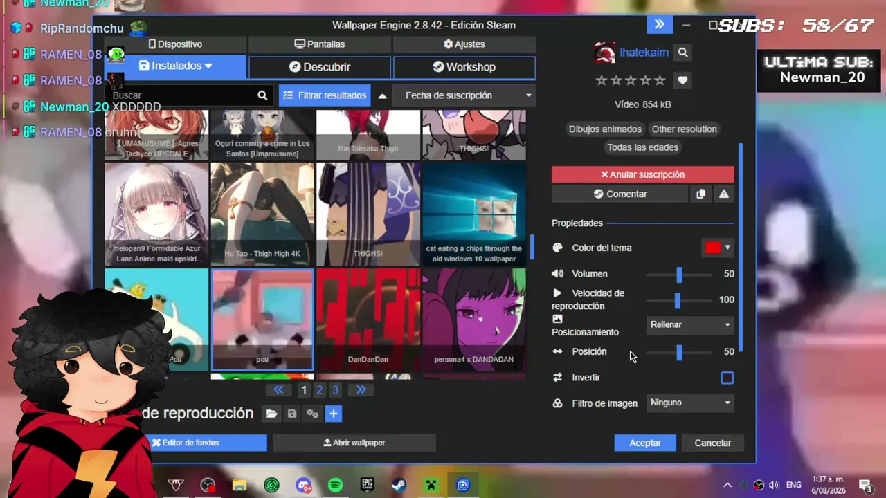
Task: Select the cat eating chips wallpaper thumbnail
Action: 474,214
